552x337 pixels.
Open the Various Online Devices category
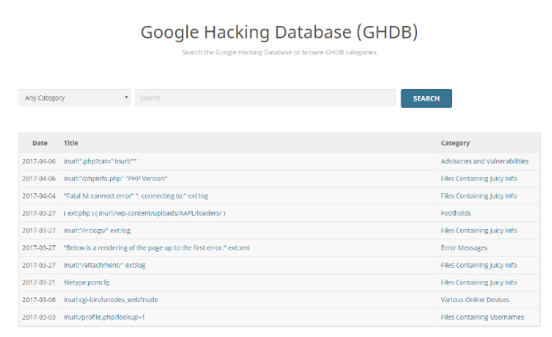coord(475,300)
